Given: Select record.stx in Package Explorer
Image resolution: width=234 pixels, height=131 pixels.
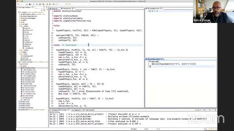Looking at the screenshot, I should click(27, 44).
